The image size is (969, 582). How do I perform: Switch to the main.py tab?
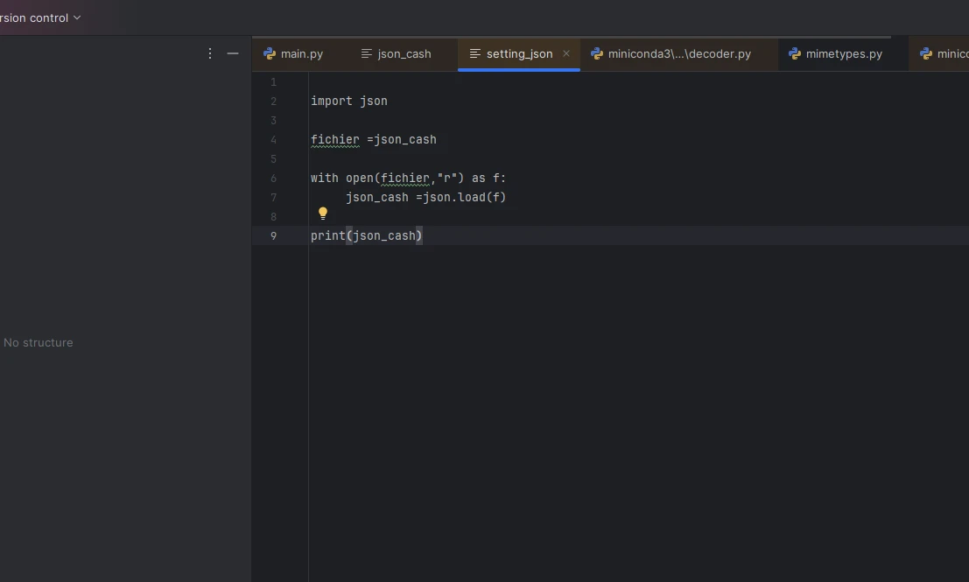click(301, 53)
